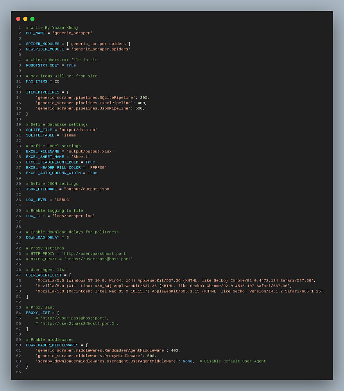Click the red close window button
Viewport: 344px width, 391px height.
click(18, 19)
